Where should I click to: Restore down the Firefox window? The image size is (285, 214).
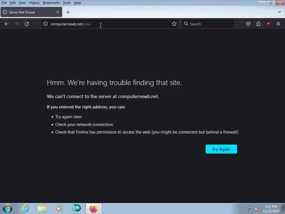point(271,3)
